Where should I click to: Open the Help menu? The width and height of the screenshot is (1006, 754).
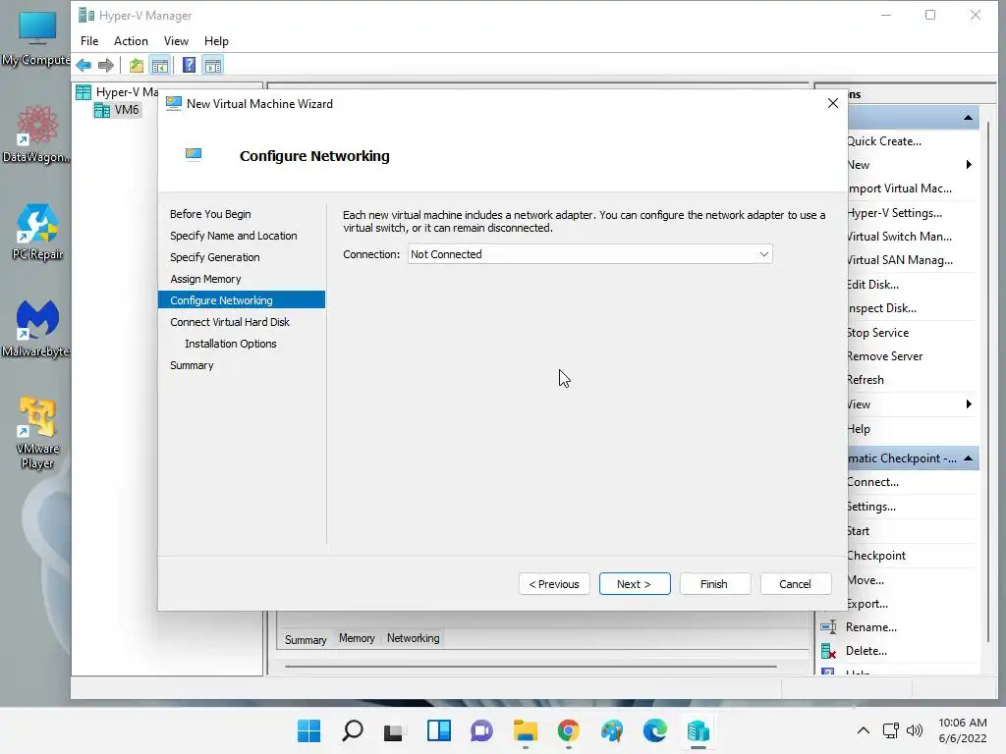point(216,41)
